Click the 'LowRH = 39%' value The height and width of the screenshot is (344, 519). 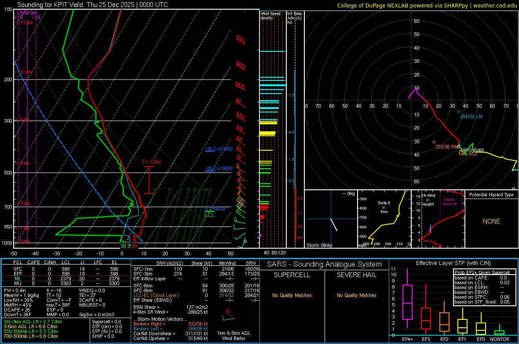pyautogui.click(x=18, y=300)
